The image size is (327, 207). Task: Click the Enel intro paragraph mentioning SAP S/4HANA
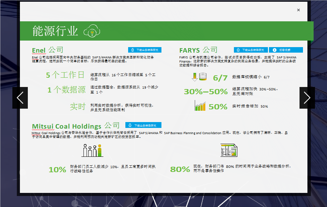(93, 59)
